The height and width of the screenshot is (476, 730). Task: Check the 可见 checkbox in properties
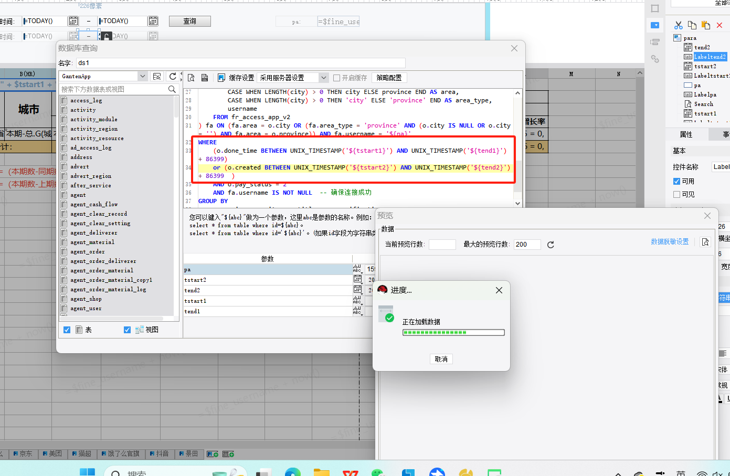coord(676,194)
